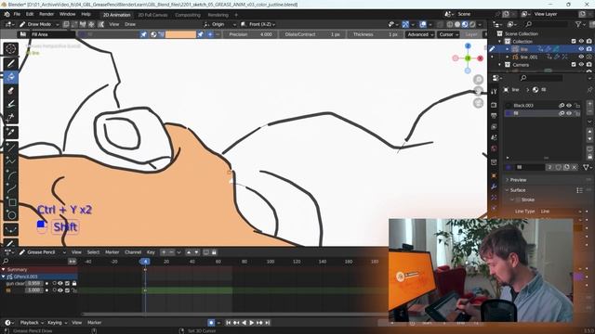Screen dimensions: 595x334
Task: Open the File menu
Action: pos(17,15)
